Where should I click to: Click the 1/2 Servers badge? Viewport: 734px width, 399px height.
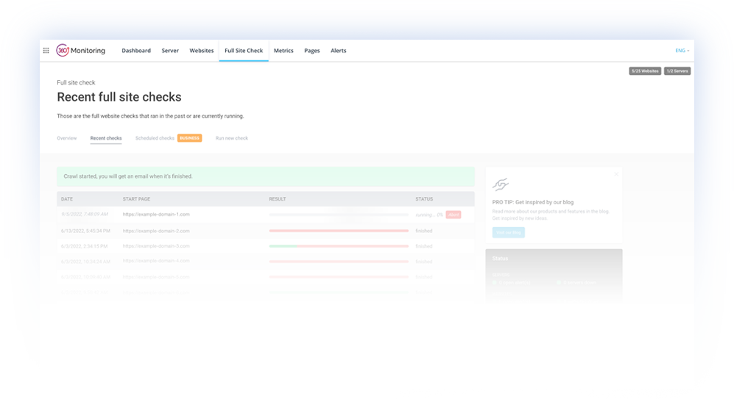(x=677, y=71)
